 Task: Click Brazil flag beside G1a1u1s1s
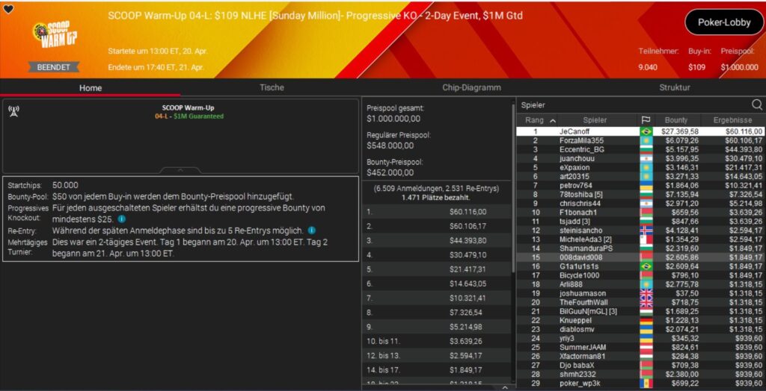tap(646, 266)
